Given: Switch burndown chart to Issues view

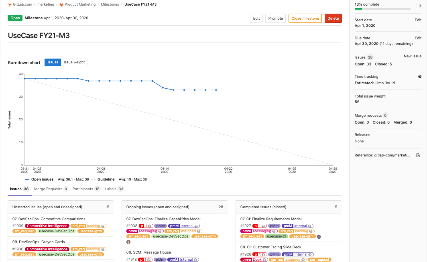Looking at the screenshot, I should click(53, 62).
